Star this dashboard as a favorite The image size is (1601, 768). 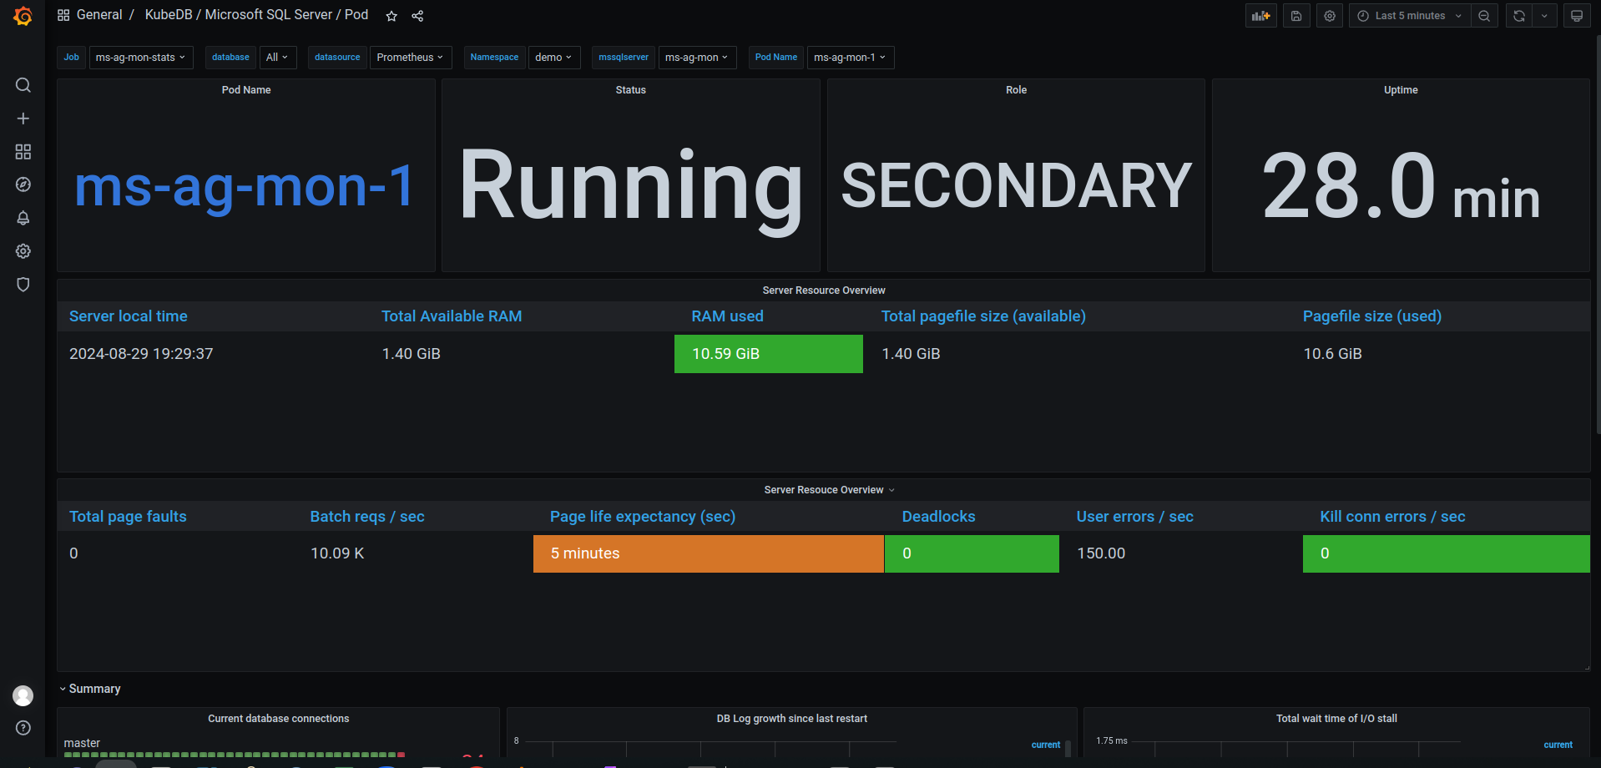click(391, 16)
